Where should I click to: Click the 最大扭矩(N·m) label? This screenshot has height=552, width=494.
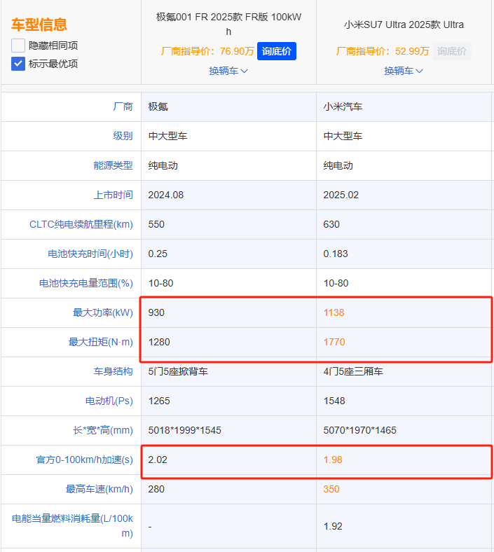(x=101, y=342)
